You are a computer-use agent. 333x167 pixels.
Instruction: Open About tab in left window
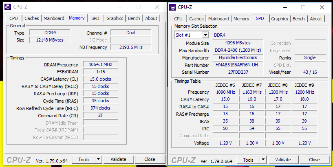click(151, 18)
